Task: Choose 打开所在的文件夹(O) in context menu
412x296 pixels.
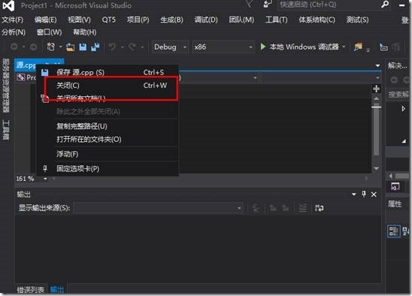Action: 108,139
